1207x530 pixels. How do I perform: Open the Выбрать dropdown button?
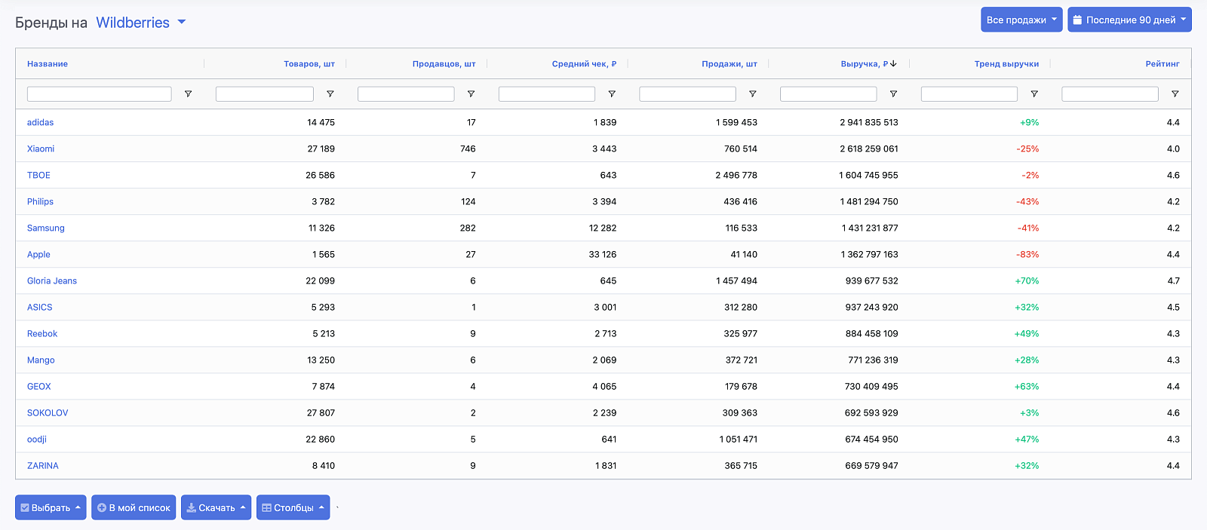coord(51,507)
